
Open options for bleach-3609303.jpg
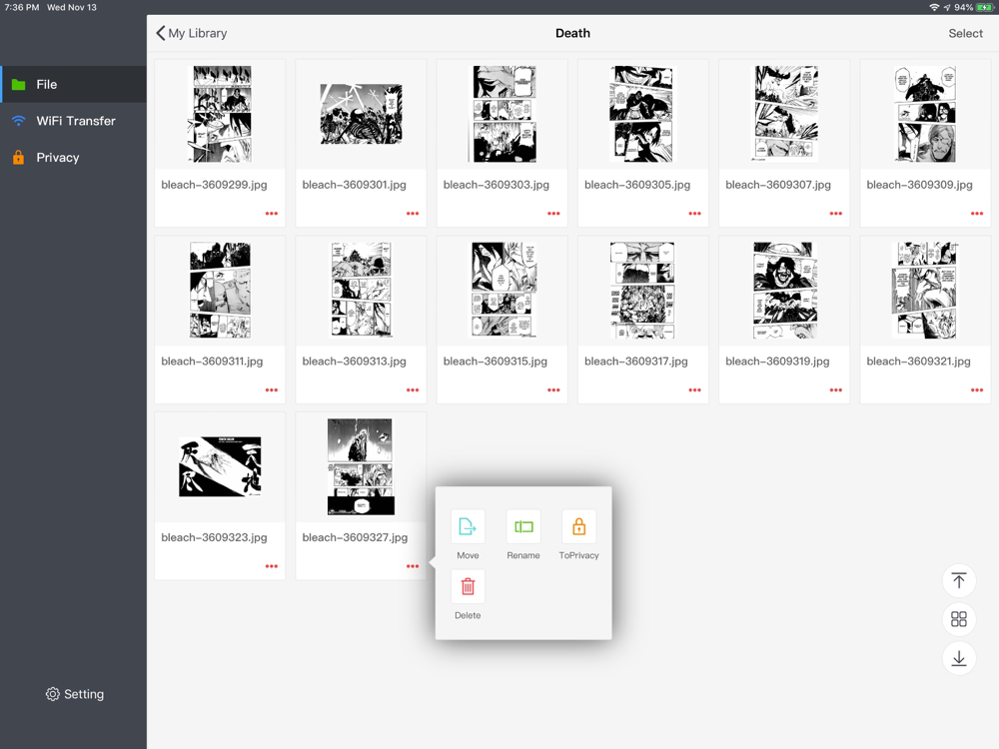coord(553,214)
